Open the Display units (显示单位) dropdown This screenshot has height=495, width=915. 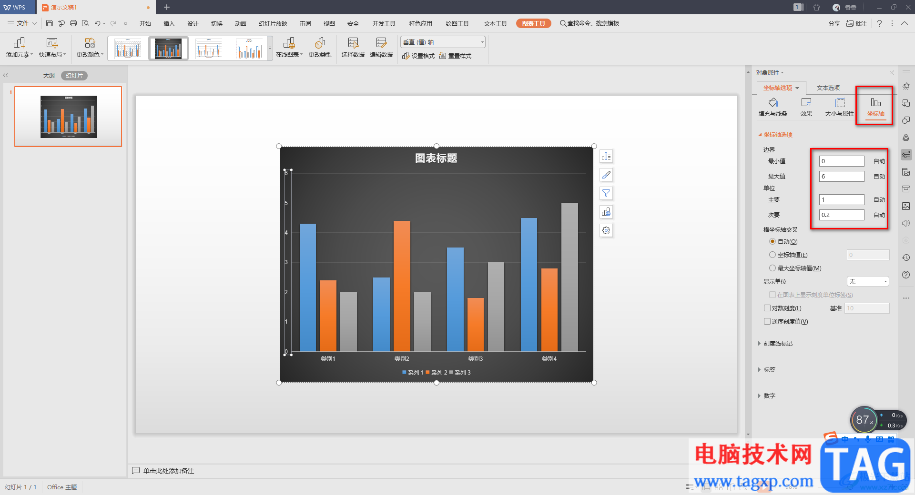(x=868, y=281)
